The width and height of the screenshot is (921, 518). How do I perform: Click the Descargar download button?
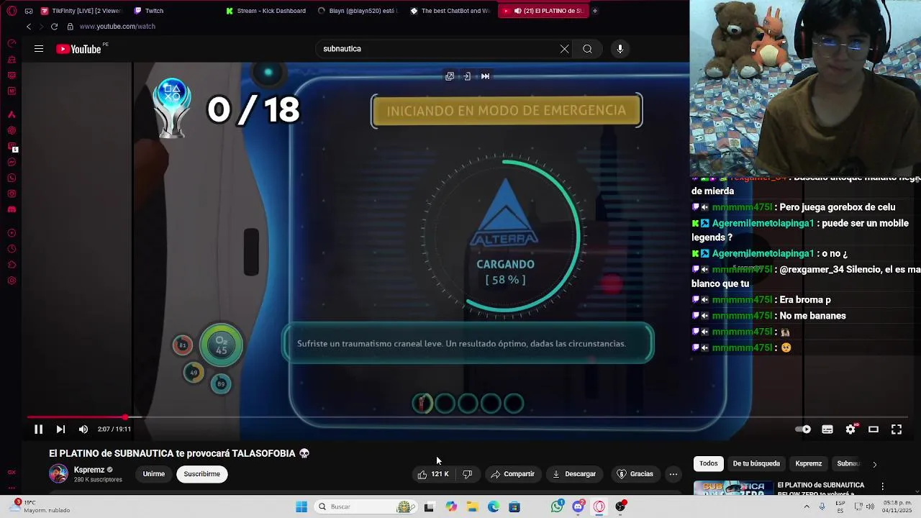(x=574, y=474)
